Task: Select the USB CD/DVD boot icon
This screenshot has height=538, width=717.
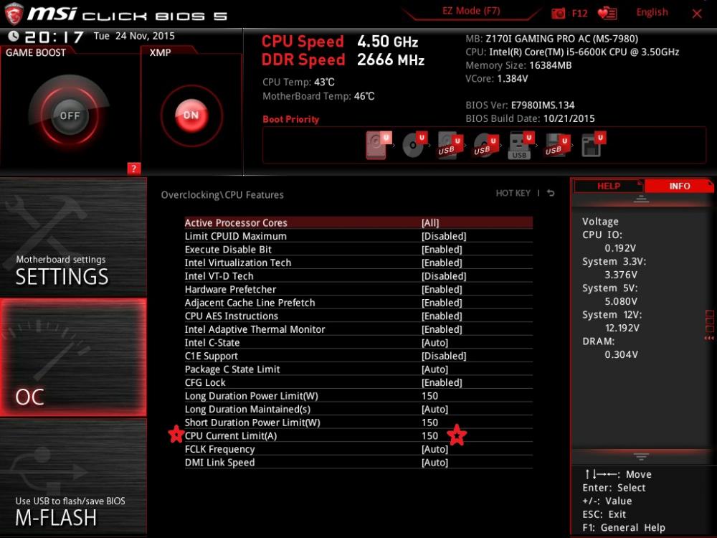Action: pyautogui.click(x=485, y=145)
